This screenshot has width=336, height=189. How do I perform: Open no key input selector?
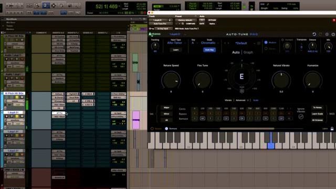[163, 28]
